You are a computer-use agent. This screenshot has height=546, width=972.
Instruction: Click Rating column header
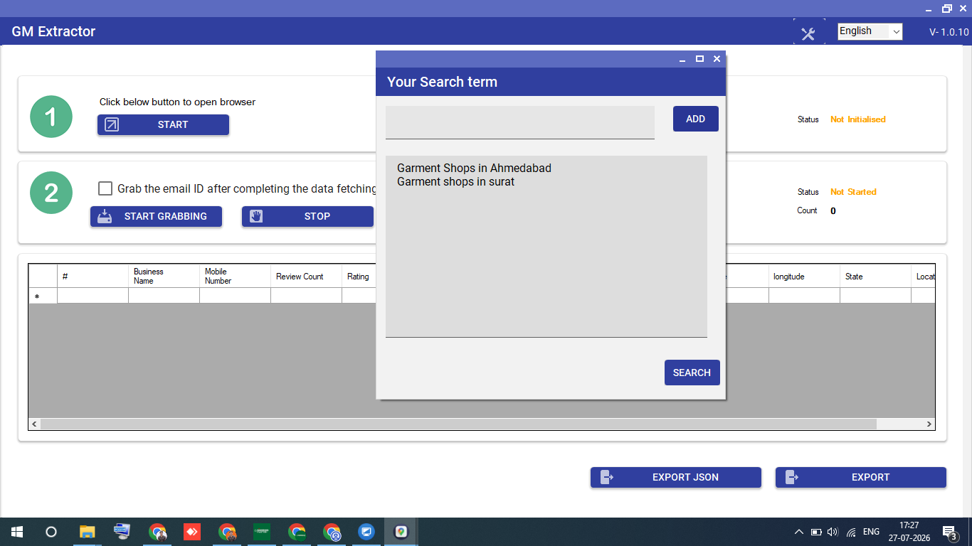click(359, 276)
